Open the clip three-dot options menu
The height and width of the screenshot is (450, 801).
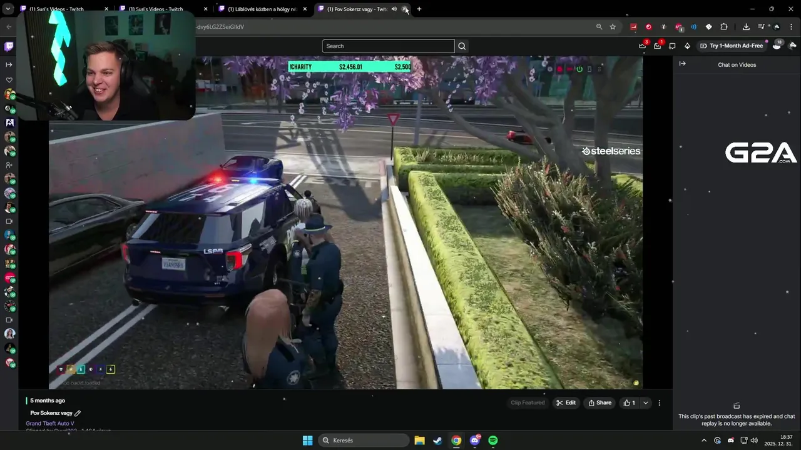click(x=659, y=403)
